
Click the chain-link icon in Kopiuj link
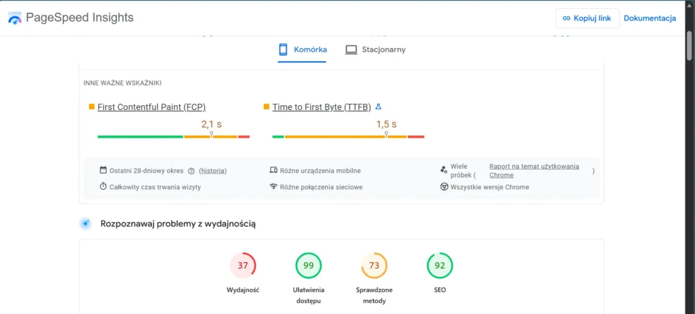pos(566,18)
